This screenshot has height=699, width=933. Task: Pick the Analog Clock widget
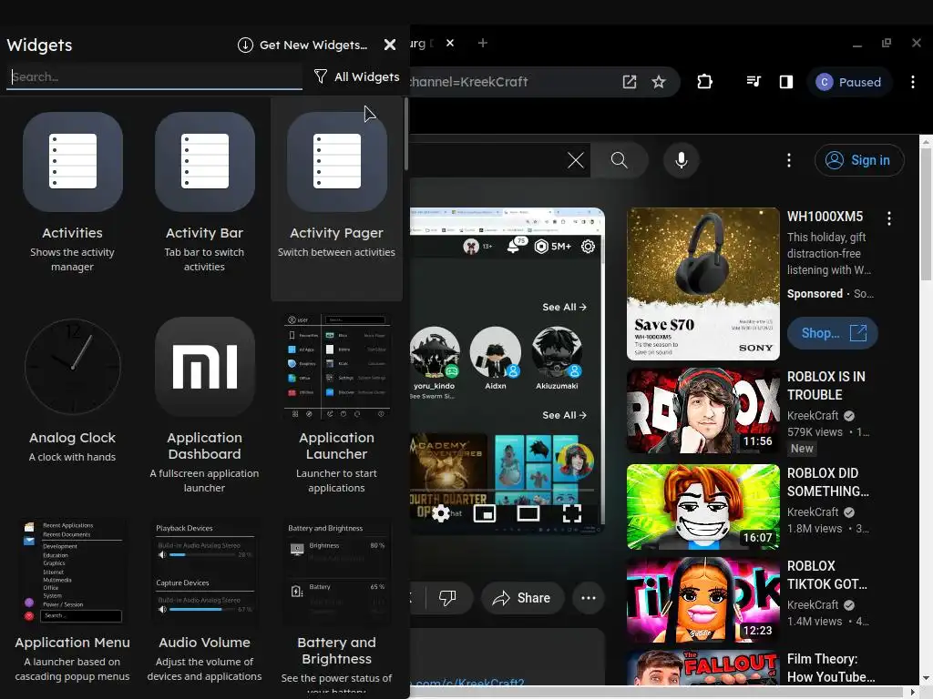point(73,366)
